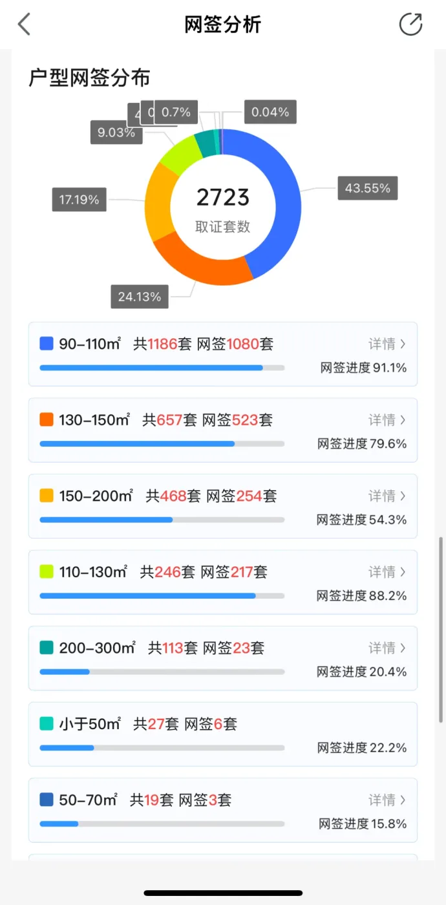Tap the share icon in header
The image size is (446, 905).
[x=410, y=25]
